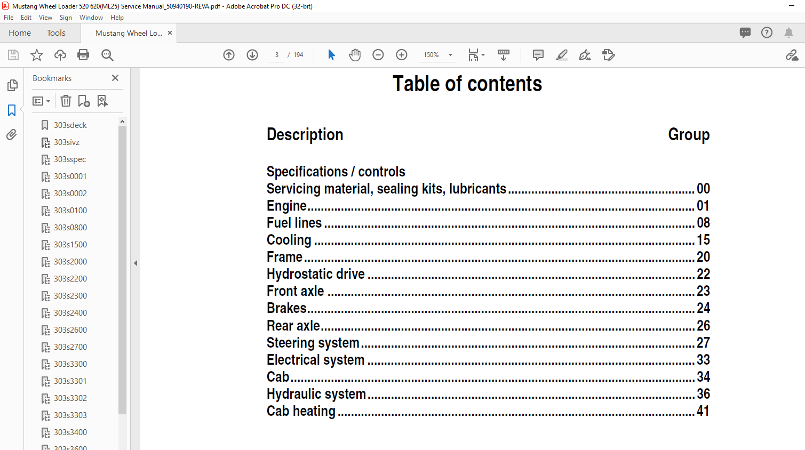Activate the Hand pan tool
Image resolution: width=805 pixels, height=450 pixels.
(355, 55)
